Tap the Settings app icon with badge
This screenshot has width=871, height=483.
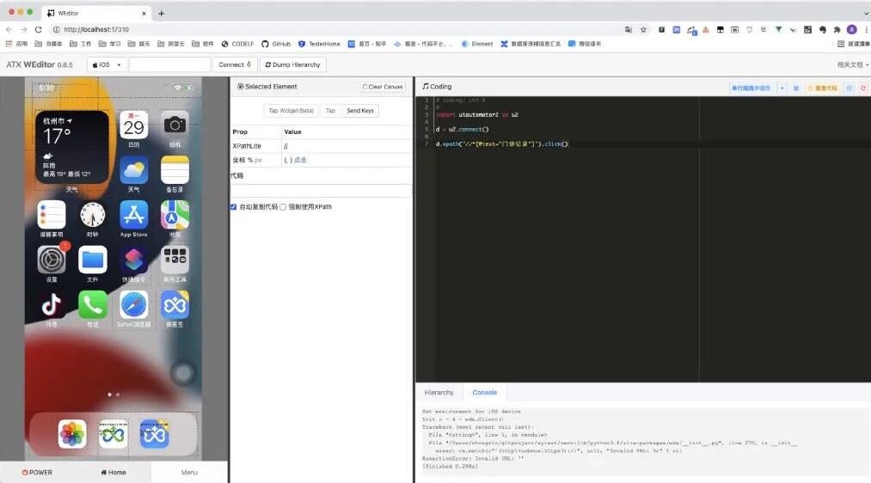click(x=52, y=260)
